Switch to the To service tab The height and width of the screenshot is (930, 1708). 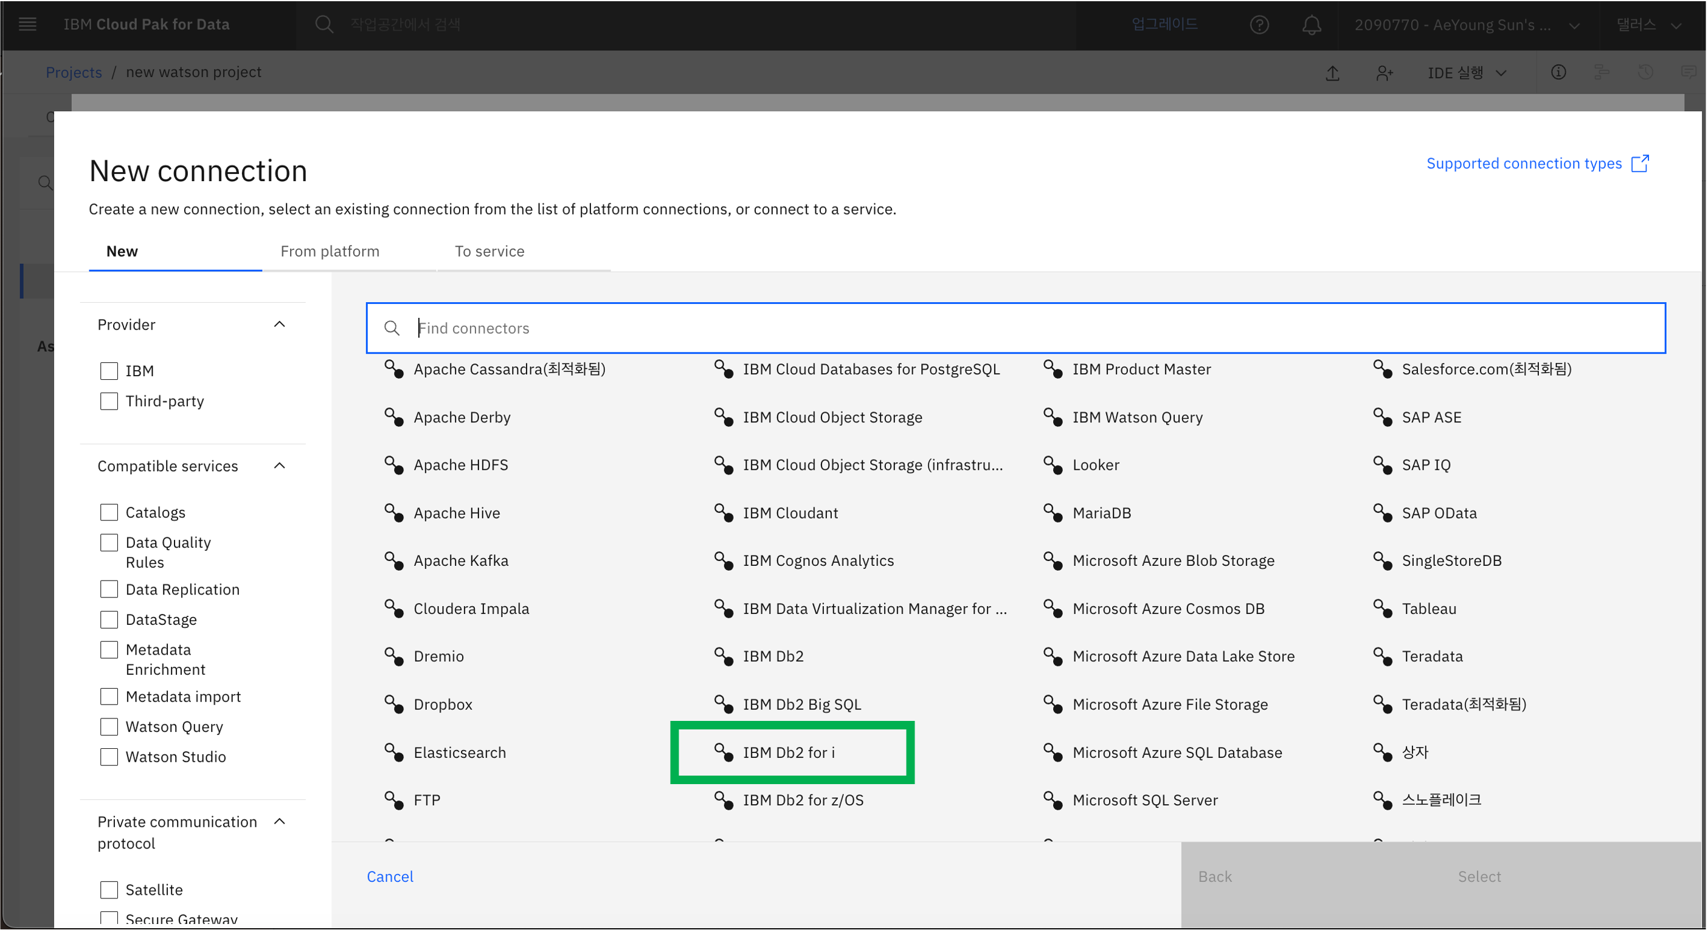(x=489, y=251)
